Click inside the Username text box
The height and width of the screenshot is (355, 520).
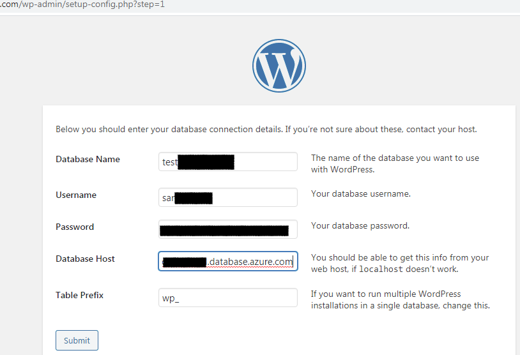coord(228,197)
